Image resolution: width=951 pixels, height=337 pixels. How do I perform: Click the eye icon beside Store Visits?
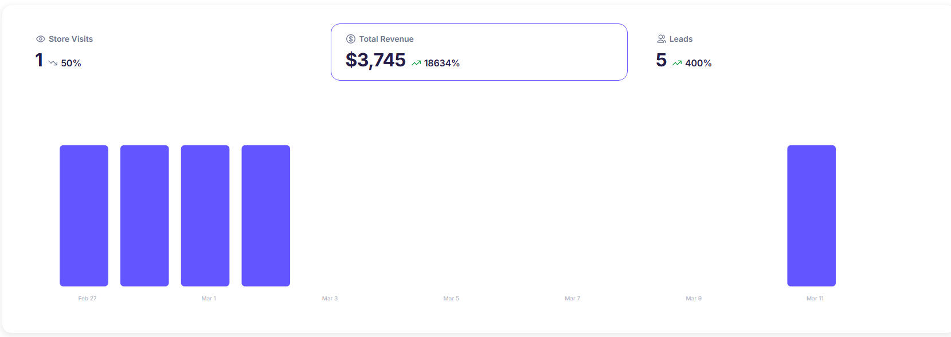pos(41,39)
